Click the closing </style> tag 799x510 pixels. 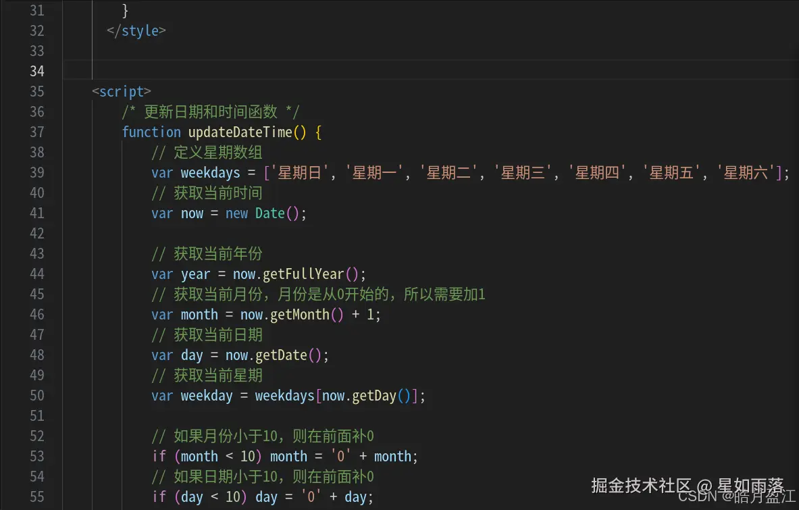[136, 30]
